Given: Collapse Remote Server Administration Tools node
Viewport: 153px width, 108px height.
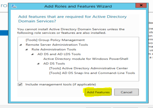Looking at the screenshot, I should [20, 45].
